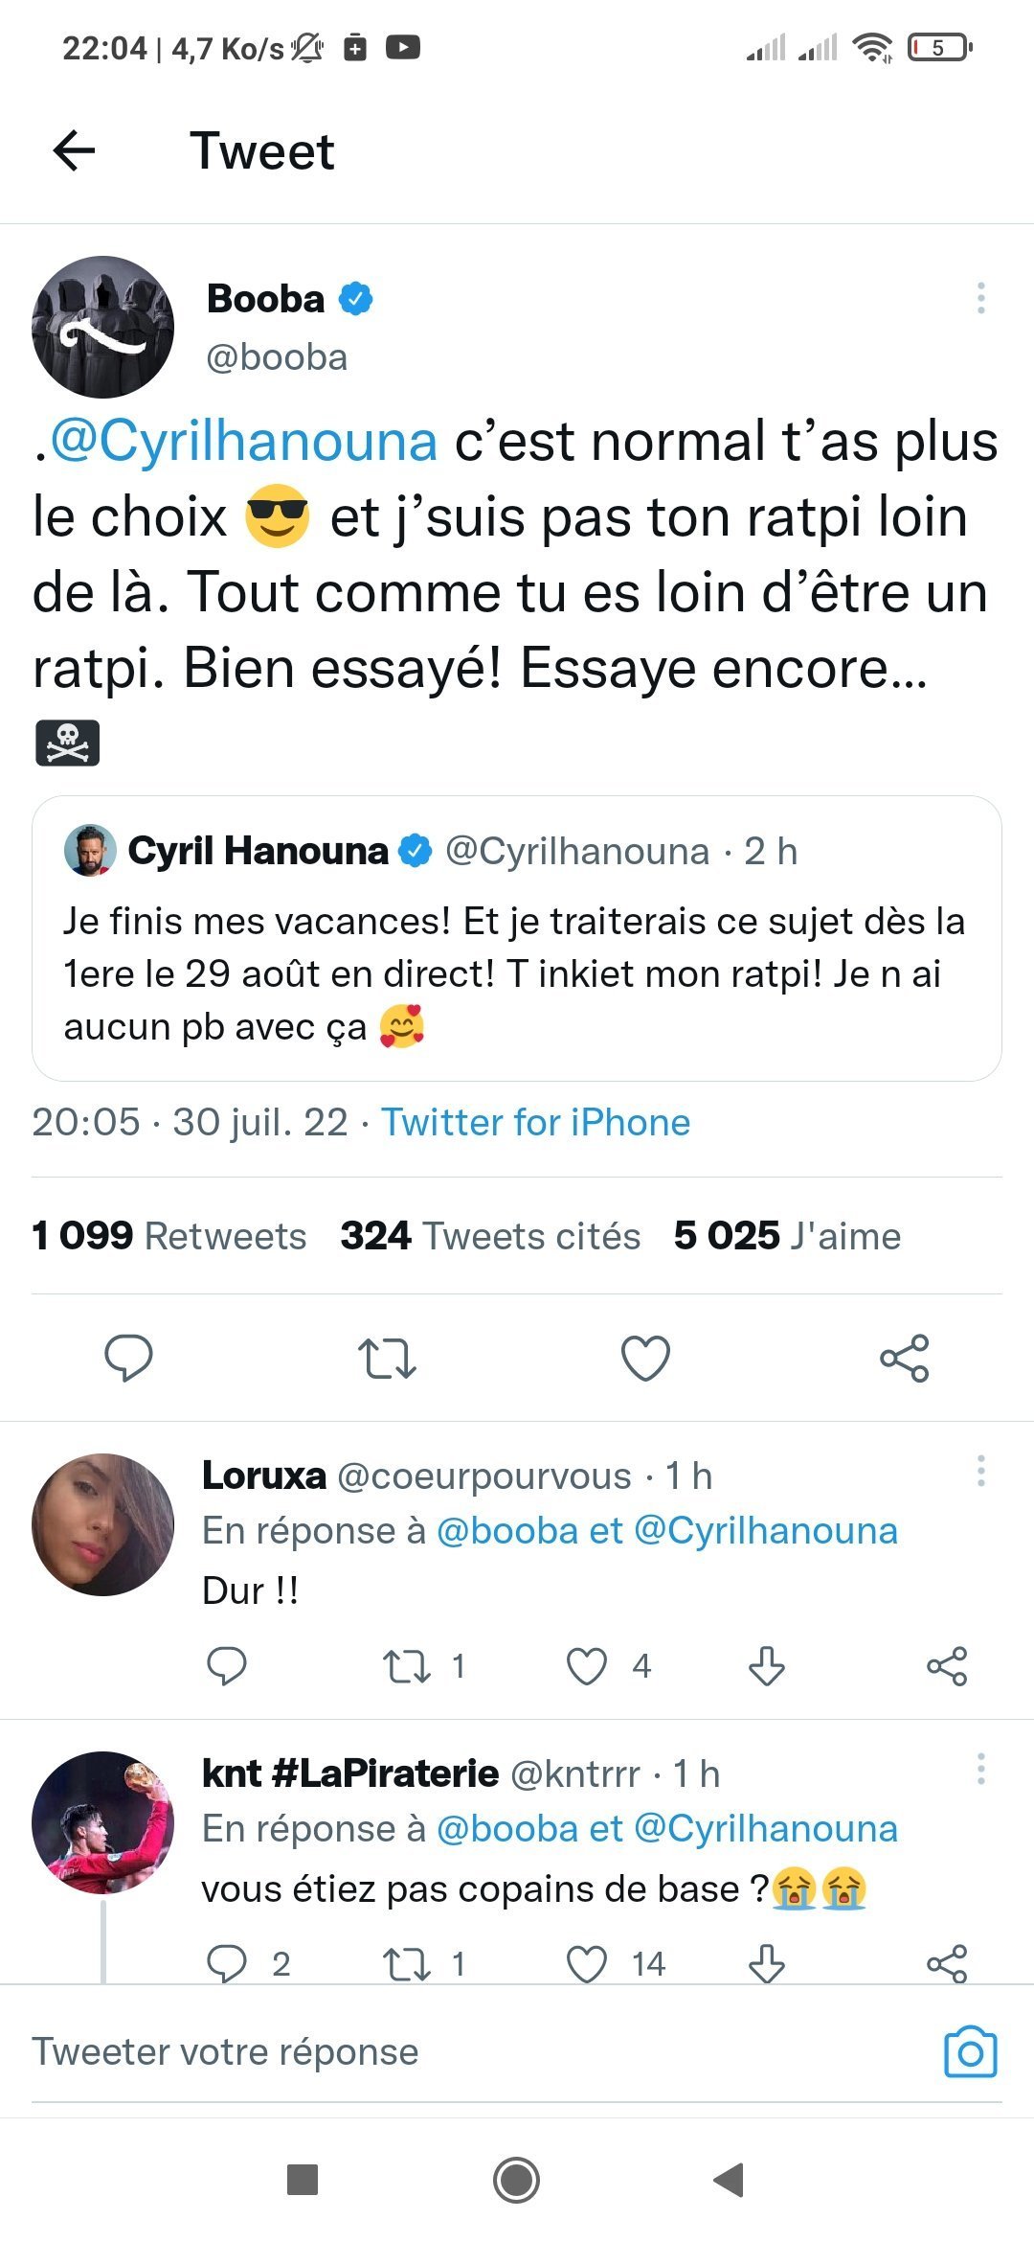Tap the back arrow beside Tweet
Image resolution: width=1034 pixels, height=2242 pixels.
pos(74,150)
